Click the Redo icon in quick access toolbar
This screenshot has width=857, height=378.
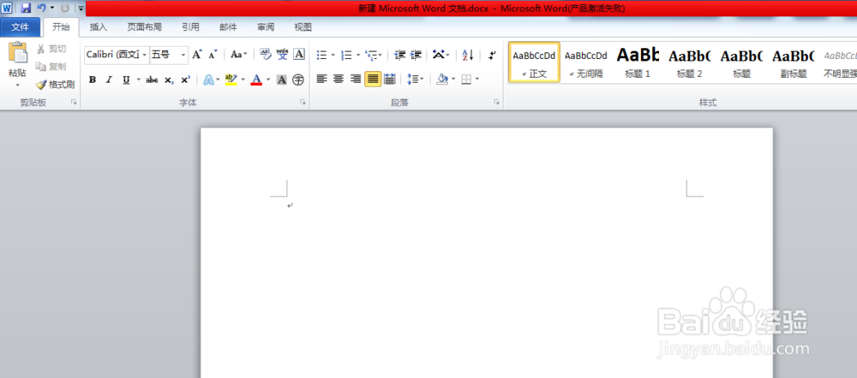click(65, 8)
